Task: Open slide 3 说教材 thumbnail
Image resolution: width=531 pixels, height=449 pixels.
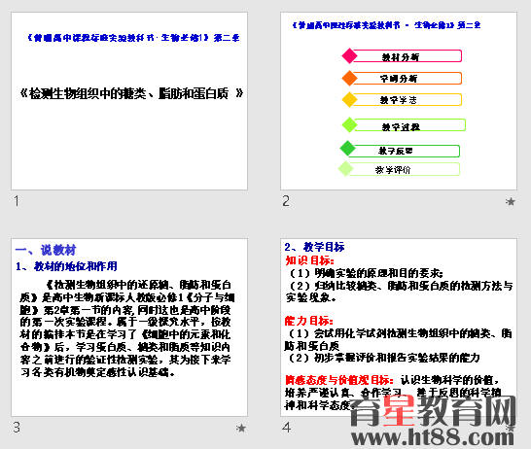Action: [x=129, y=328]
